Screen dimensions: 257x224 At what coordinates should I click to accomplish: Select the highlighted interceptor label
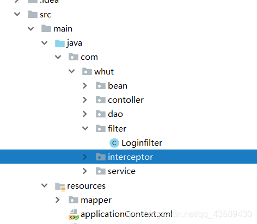(131, 157)
